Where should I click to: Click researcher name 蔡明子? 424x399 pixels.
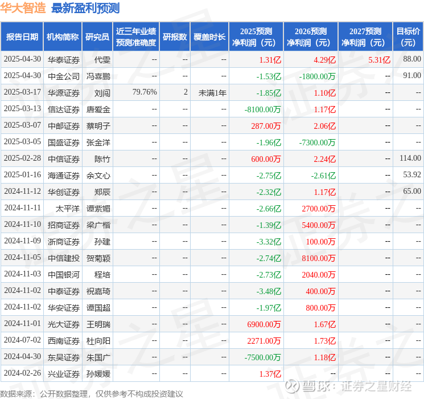click(98, 126)
